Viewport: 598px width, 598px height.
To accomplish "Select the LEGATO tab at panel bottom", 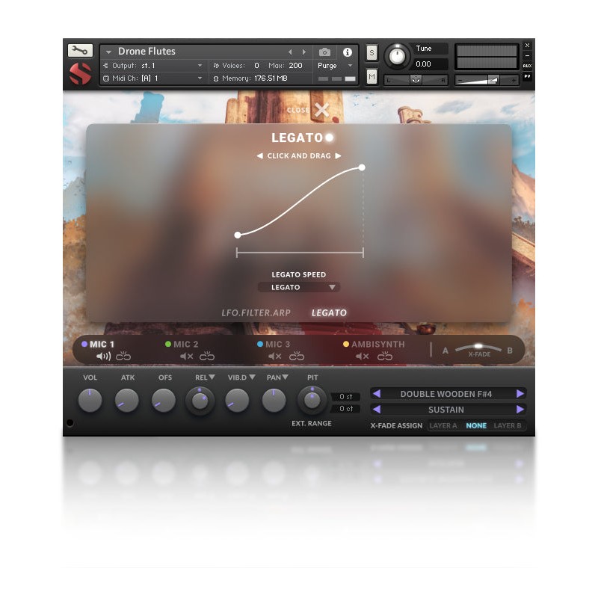I will click(329, 312).
